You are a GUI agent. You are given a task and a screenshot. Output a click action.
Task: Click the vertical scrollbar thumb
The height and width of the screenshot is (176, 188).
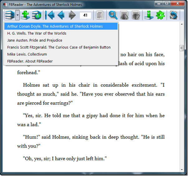[182, 48]
